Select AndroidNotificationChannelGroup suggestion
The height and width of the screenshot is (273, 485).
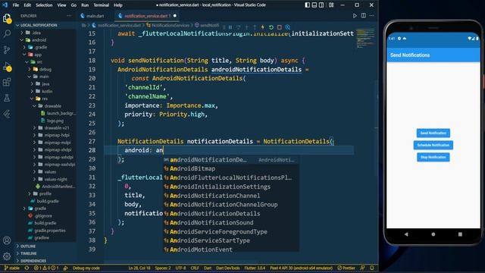(231, 205)
